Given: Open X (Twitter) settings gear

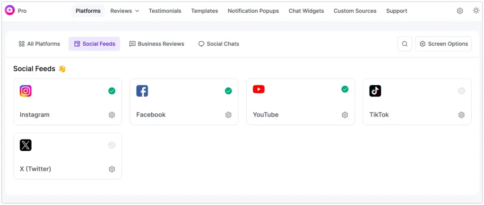Looking at the screenshot, I should tap(112, 169).
